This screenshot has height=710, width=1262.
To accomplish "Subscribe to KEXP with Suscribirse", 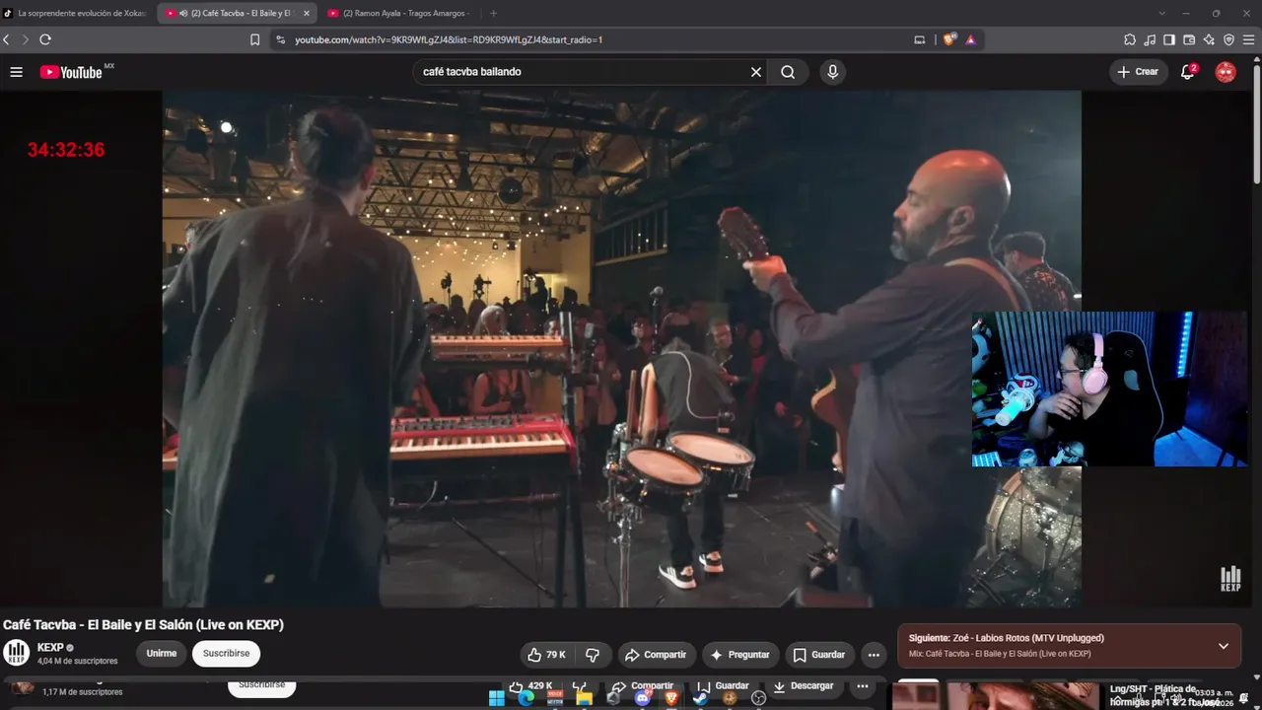I will tap(227, 653).
